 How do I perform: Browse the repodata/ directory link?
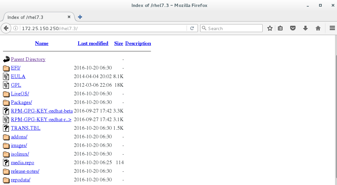click(21, 180)
